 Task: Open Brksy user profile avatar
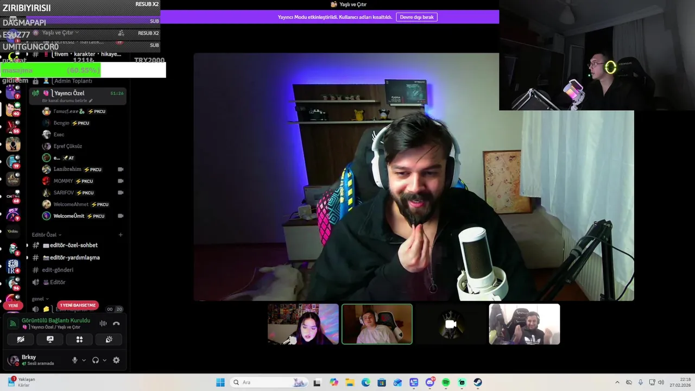(13, 360)
